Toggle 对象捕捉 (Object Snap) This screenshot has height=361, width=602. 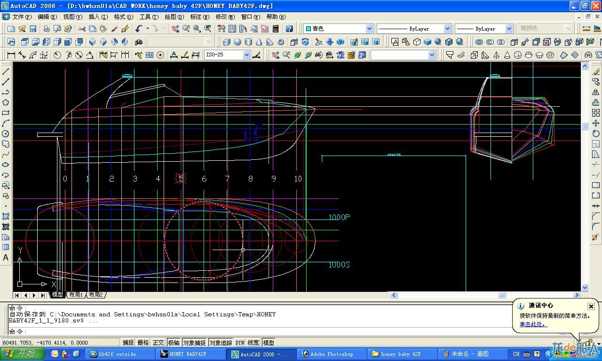194,343
